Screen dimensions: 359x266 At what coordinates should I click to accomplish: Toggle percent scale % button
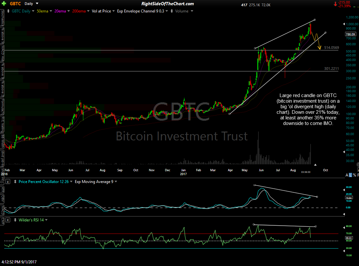[355, 175]
